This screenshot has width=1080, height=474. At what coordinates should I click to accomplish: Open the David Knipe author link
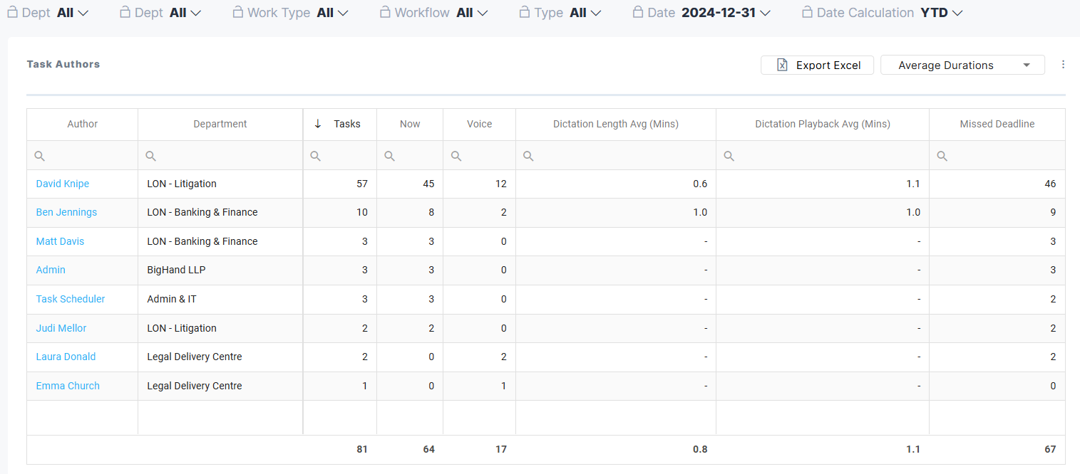[x=63, y=184]
